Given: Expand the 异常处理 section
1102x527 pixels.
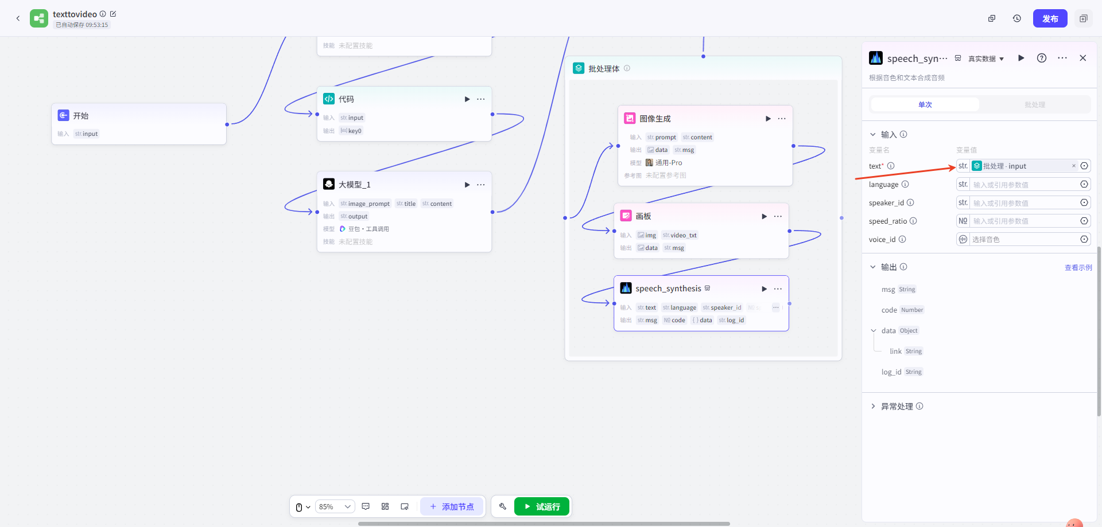Looking at the screenshot, I should (873, 406).
